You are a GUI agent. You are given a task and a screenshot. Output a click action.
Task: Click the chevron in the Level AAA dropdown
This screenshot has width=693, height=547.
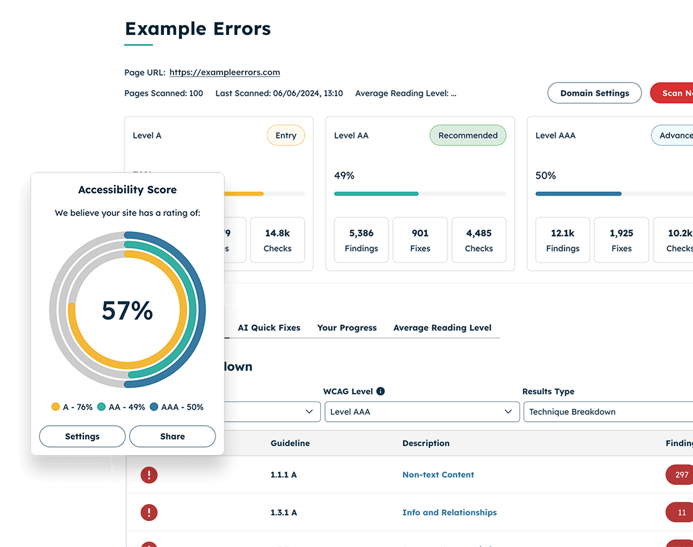508,412
